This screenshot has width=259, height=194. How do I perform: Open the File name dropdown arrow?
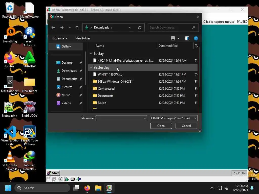click(144, 118)
